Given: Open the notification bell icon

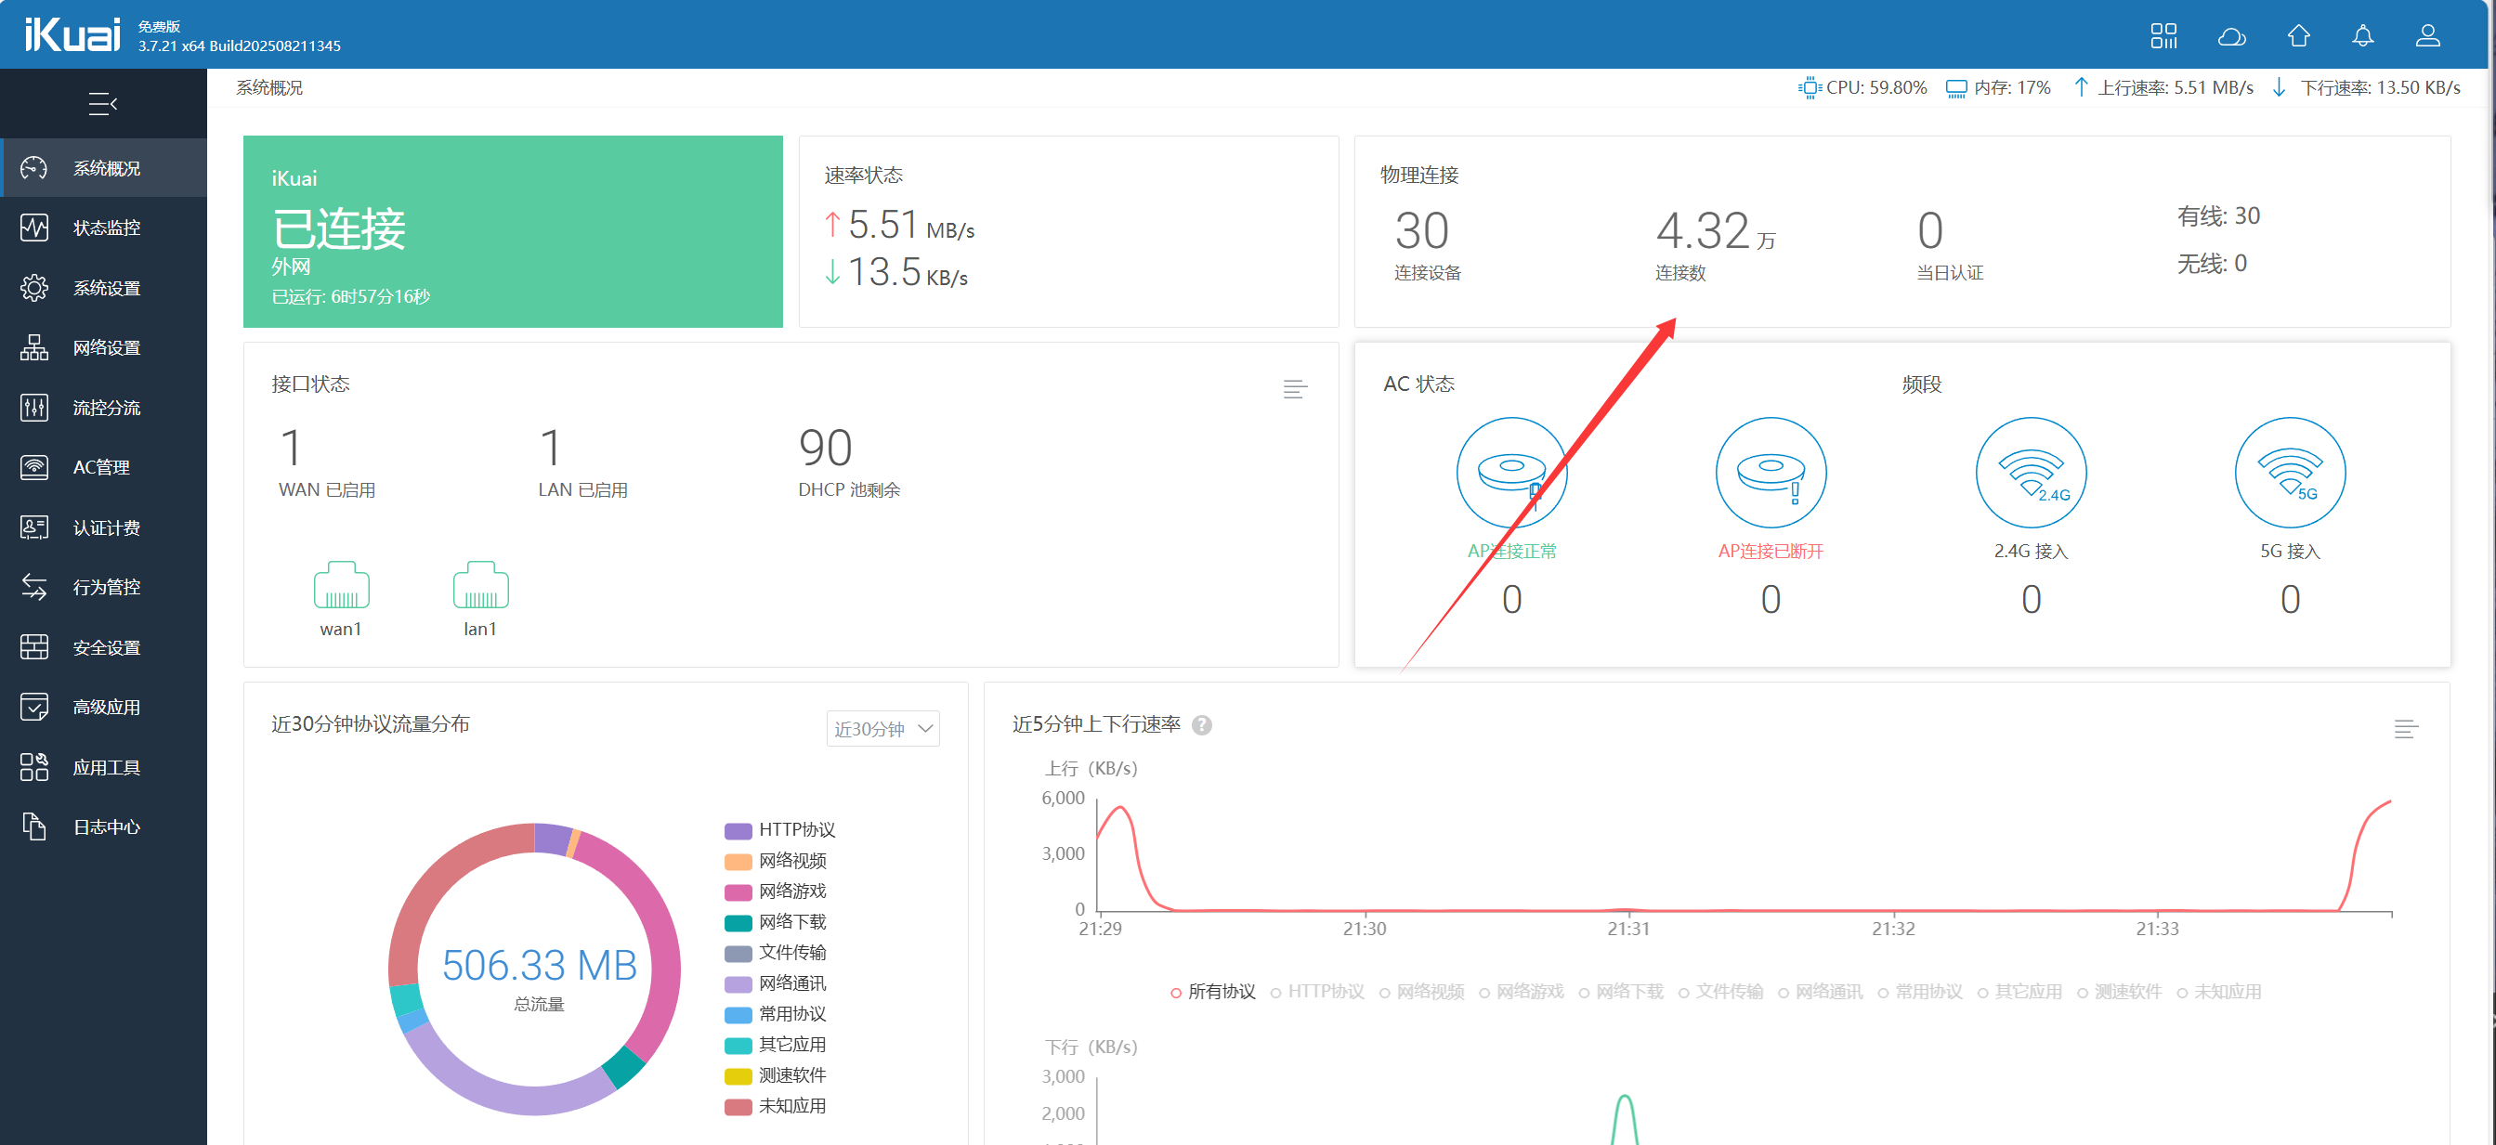Looking at the screenshot, I should (2362, 36).
